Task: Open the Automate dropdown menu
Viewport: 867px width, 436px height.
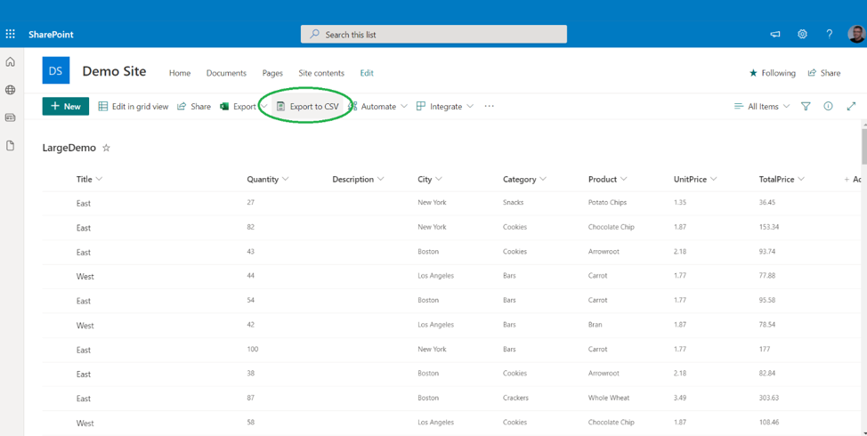Action: click(377, 107)
